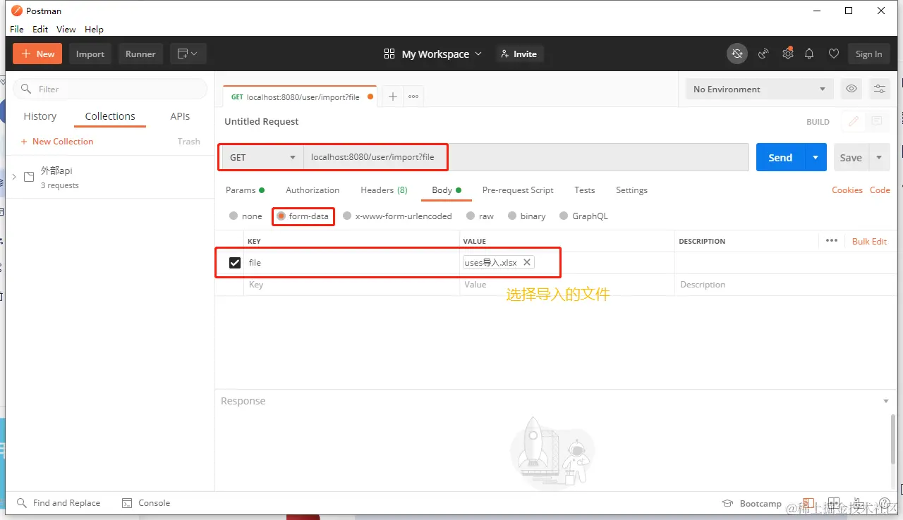Click the empty Key input field
Screen dimensions: 903x520
click(351, 285)
